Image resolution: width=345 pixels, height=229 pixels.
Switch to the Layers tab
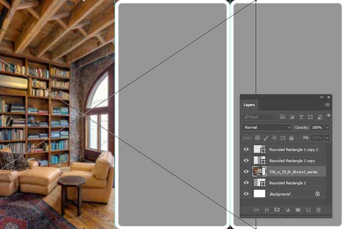point(249,104)
